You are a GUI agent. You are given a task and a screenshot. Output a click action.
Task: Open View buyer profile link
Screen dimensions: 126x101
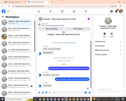[x=71, y=43]
